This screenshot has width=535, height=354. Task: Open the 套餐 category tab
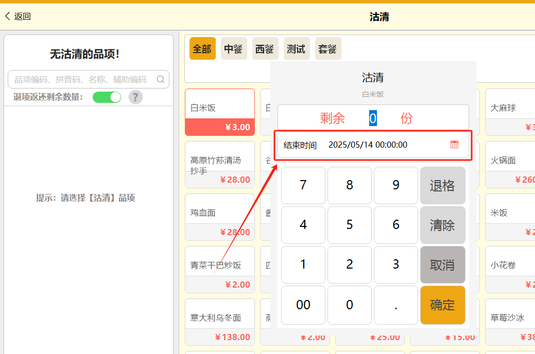point(328,48)
